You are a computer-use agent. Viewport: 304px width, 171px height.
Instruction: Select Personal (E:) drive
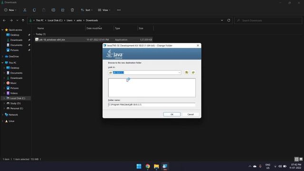coord(17,108)
